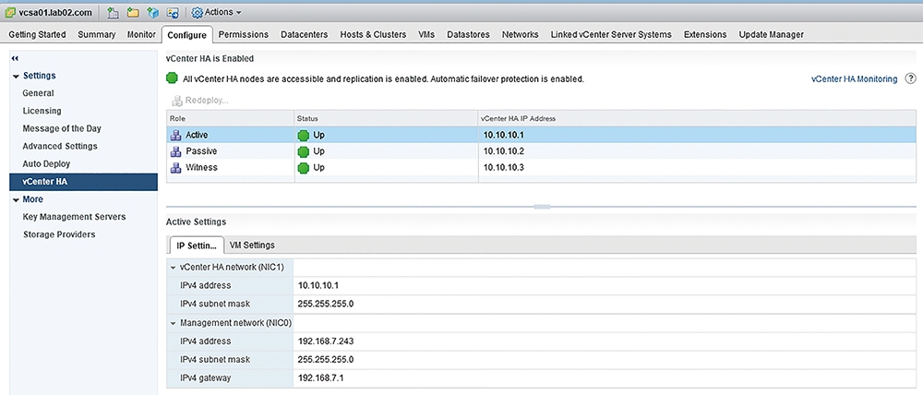Click the green Up icon for Witness
923x395 pixels.
(304, 168)
